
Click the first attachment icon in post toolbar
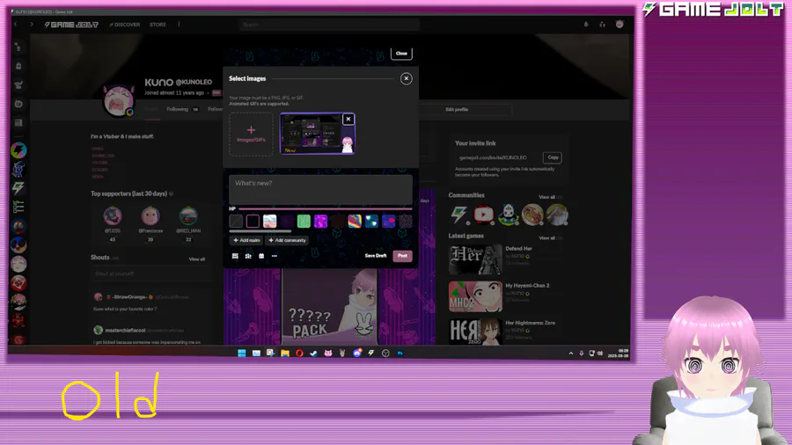(x=235, y=256)
